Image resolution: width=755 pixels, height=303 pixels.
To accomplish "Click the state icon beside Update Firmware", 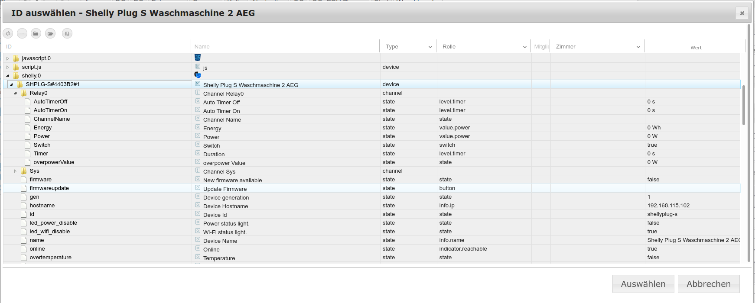I will pyautogui.click(x=198, y=188).
